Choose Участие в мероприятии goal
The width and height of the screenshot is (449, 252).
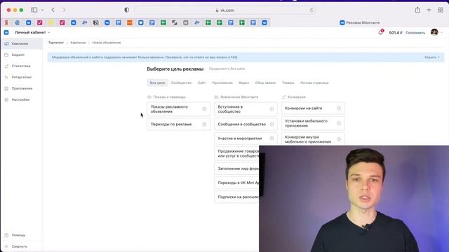pyautogui.click(x=246, y=139)
